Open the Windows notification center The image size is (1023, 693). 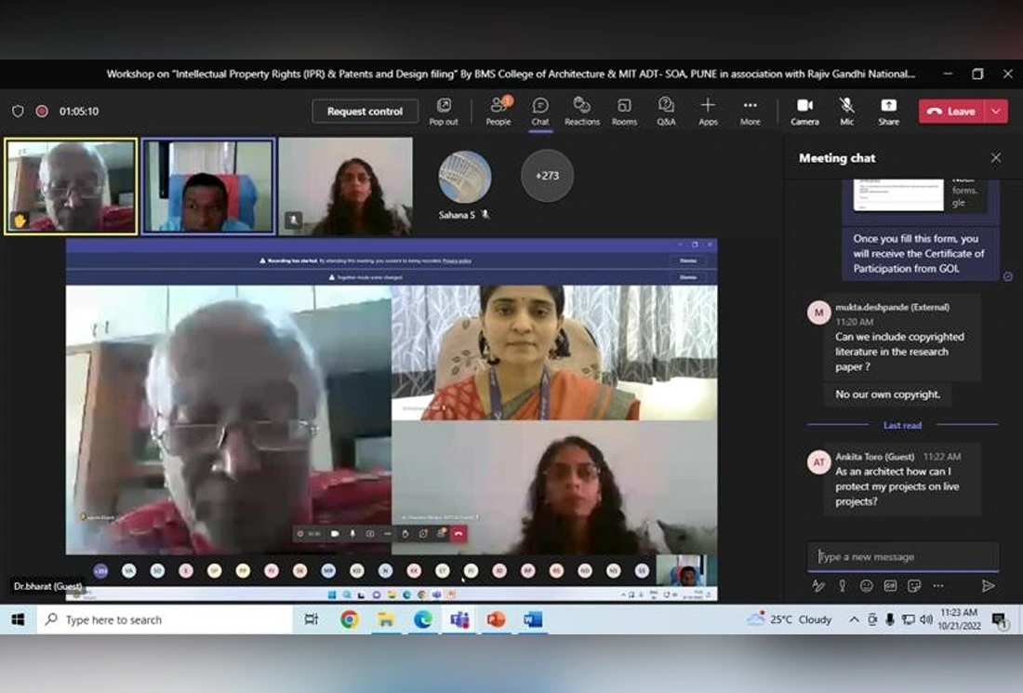1000,620
